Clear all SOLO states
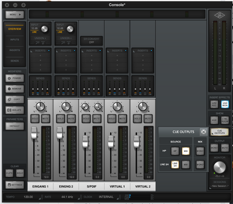Viewport: 233px width, 204px height. pyautogui.click(x=20, y=173)
